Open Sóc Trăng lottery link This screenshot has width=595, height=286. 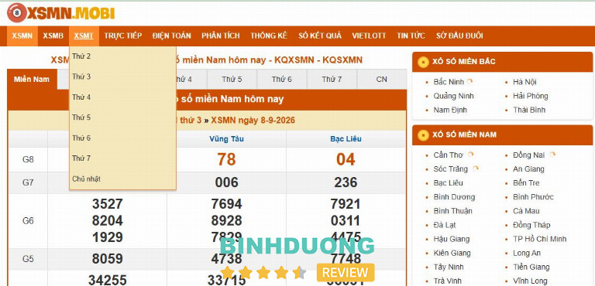click(451, 169)
